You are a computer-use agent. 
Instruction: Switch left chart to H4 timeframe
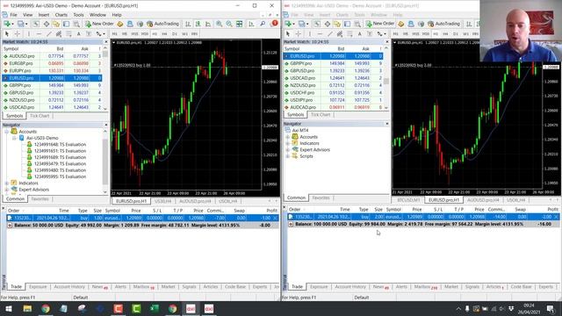pos(164,33)
